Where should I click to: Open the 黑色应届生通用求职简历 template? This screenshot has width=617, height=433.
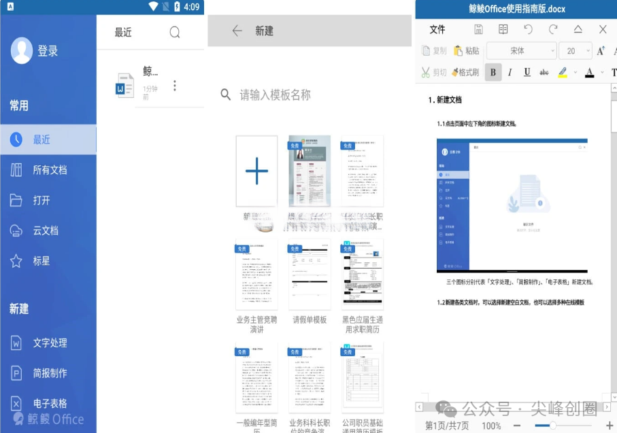[363, 274]
